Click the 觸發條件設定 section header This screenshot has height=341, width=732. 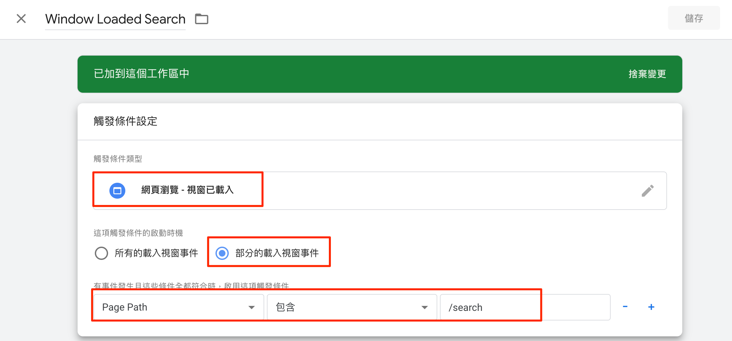pos(125,121)
